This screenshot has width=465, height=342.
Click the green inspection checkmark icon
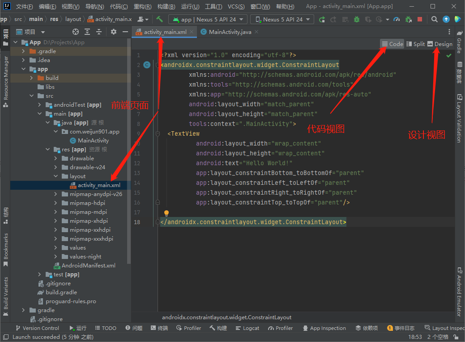pyautogui.click(x=449, y=55)
